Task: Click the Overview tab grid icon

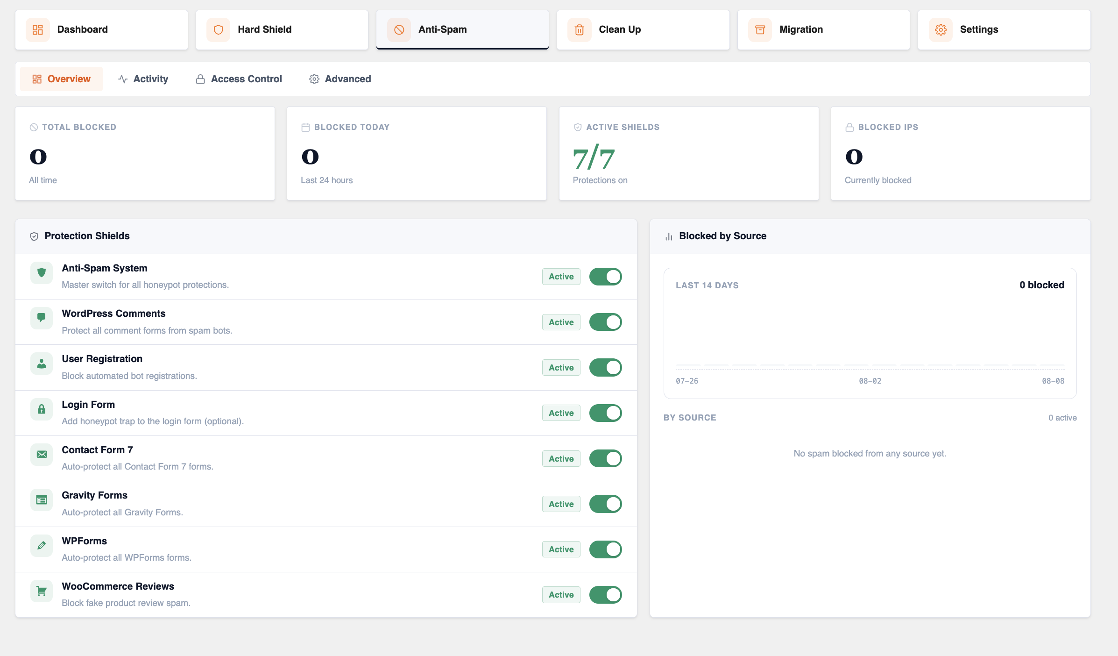Action: coord(37,79)
